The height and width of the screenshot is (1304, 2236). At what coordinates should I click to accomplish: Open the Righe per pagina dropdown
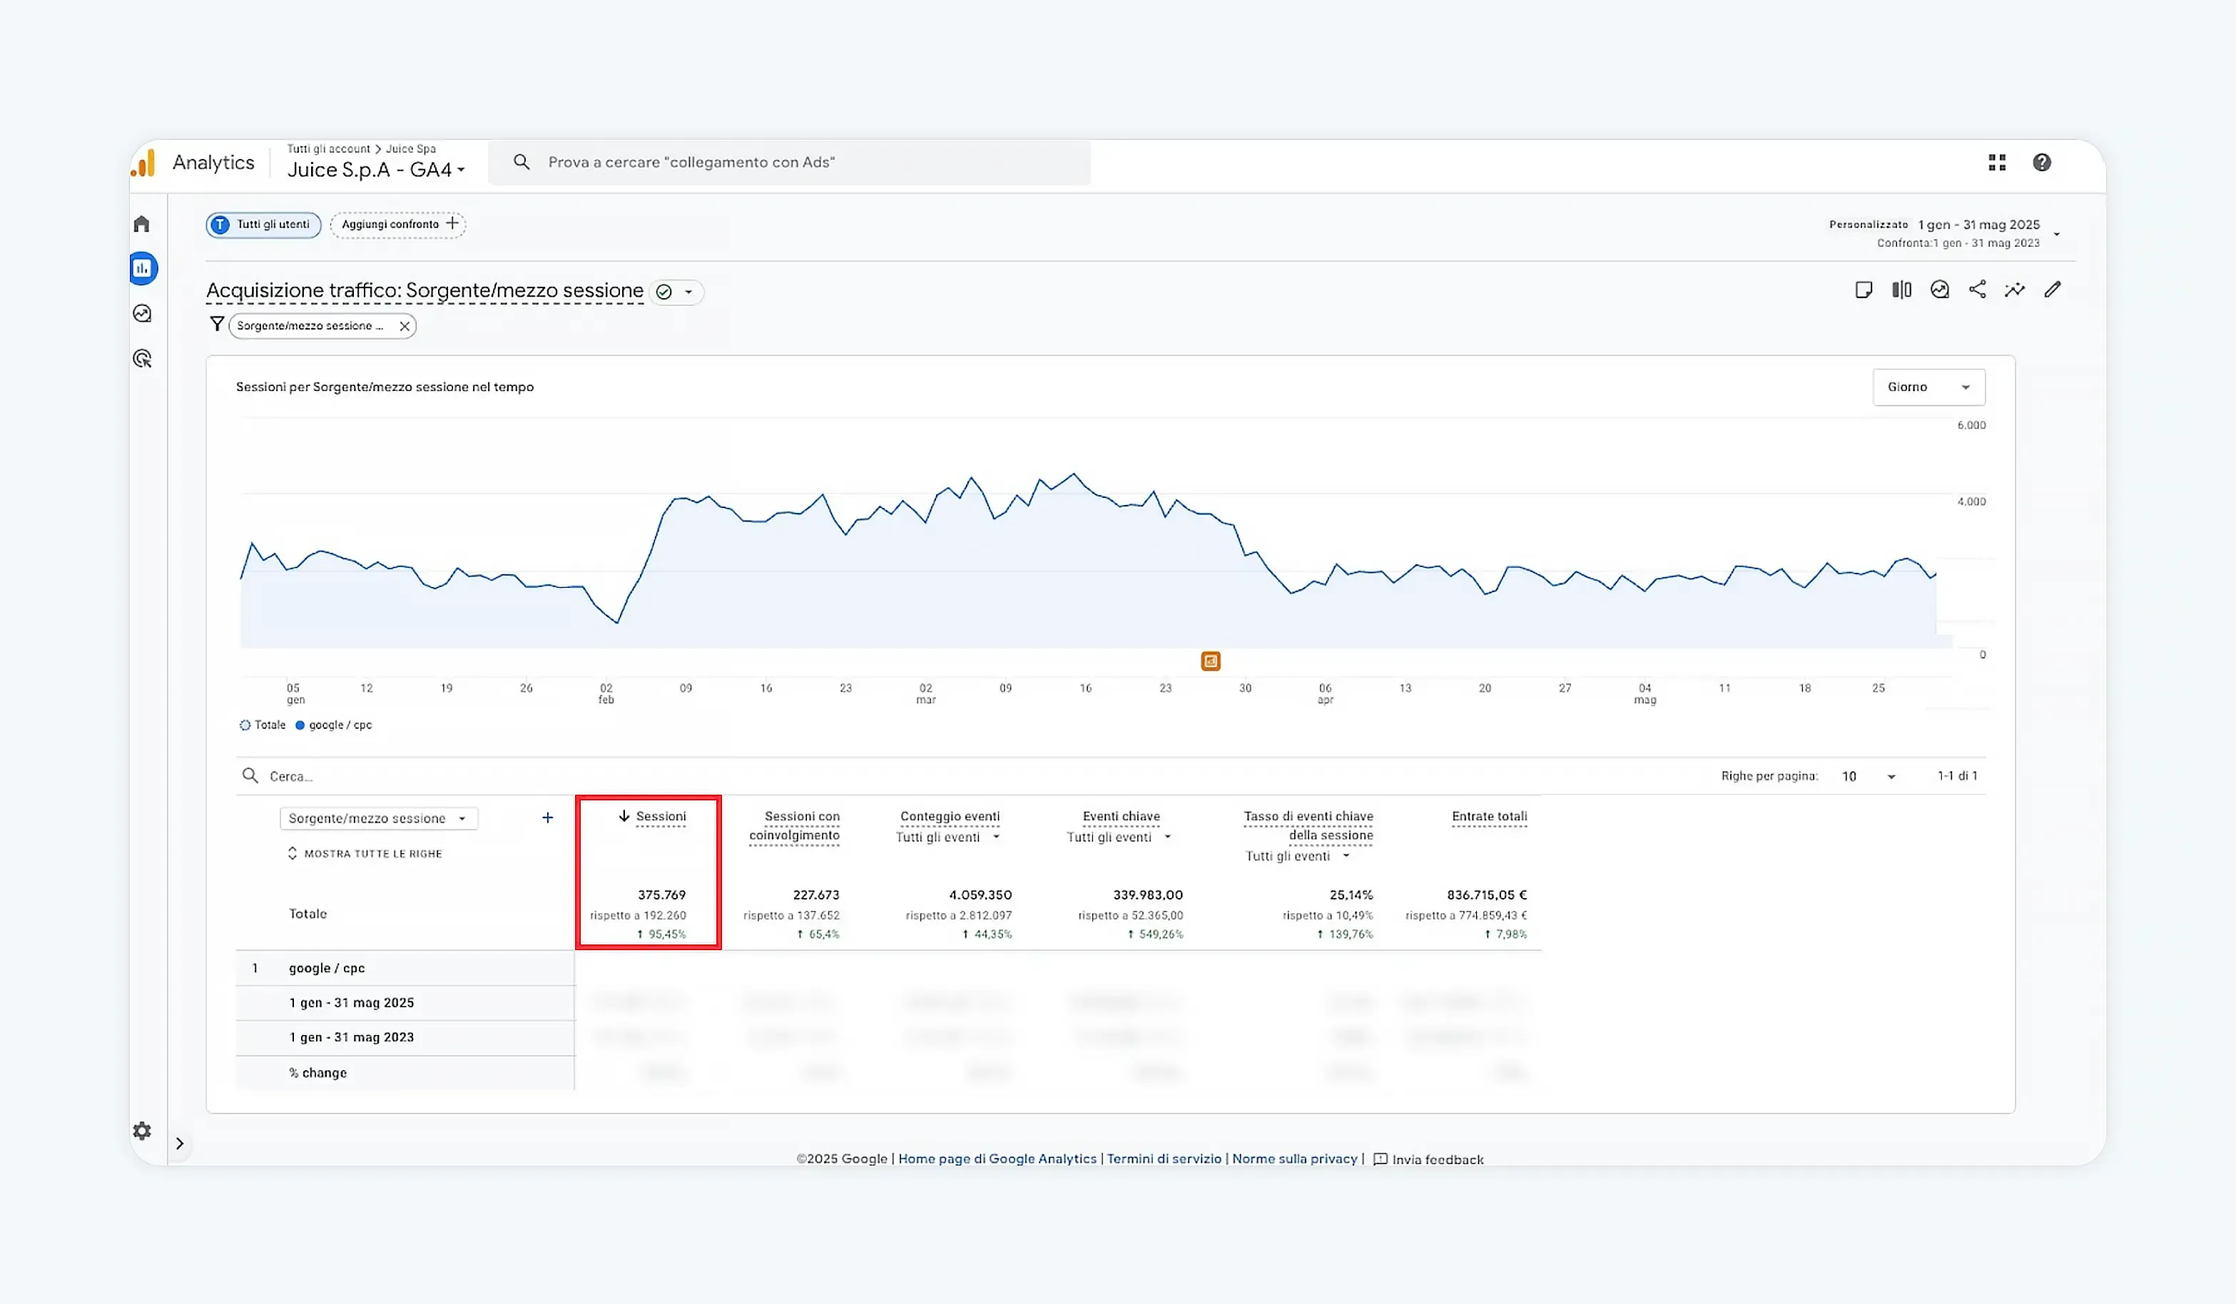tap(1869, 776)
